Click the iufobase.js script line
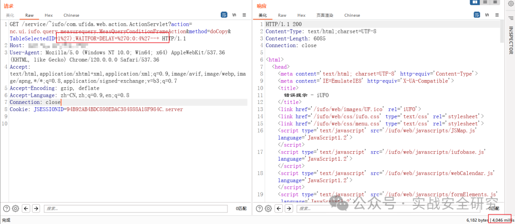The image size is (515, 224). [x=382, y=152]
